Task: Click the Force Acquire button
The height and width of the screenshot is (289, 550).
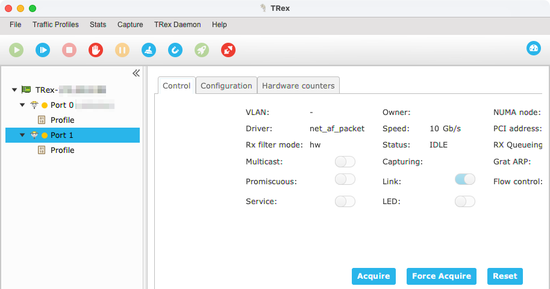Action: pos(441,276)
